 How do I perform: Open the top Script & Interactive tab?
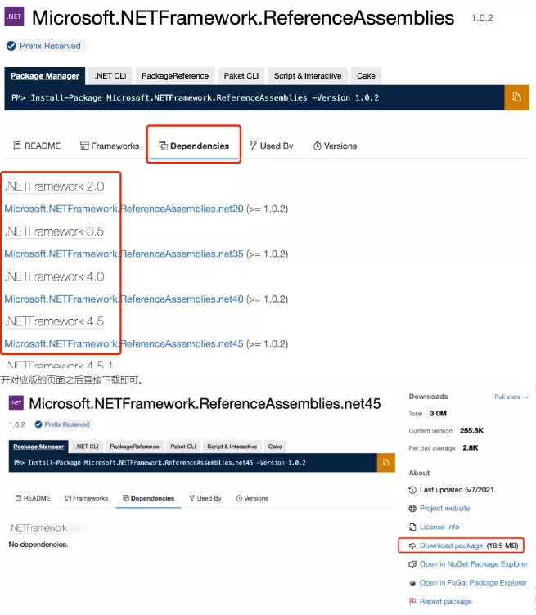(x=308, y=76)
